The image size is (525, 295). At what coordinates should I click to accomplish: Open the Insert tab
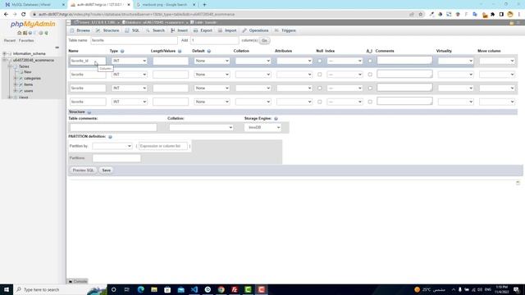coord(179,30)
